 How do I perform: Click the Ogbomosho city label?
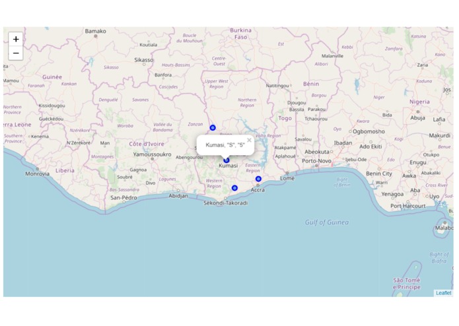(x=369, y=131)
